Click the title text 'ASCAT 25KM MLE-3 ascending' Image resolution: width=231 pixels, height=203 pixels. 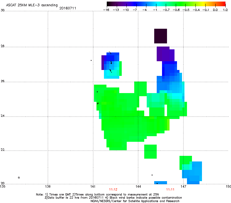(x=32, y=5)
